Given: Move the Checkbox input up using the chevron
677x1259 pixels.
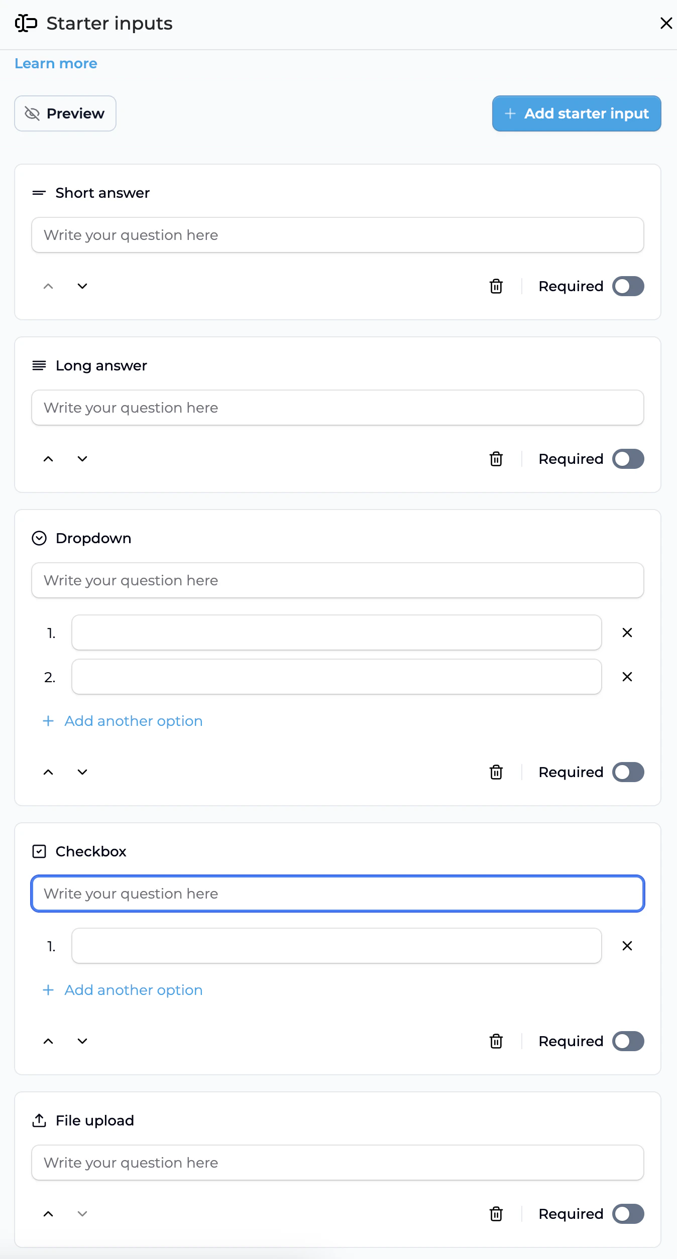Looking at the screenshot, I should click(48, 1041).
